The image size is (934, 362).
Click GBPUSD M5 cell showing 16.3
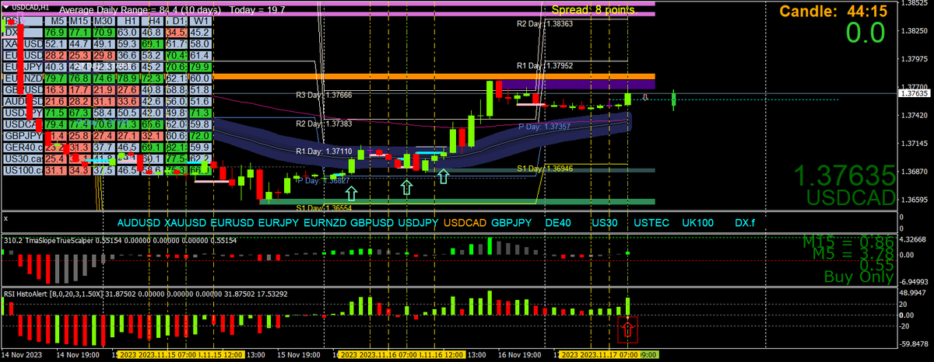(54, 89)
